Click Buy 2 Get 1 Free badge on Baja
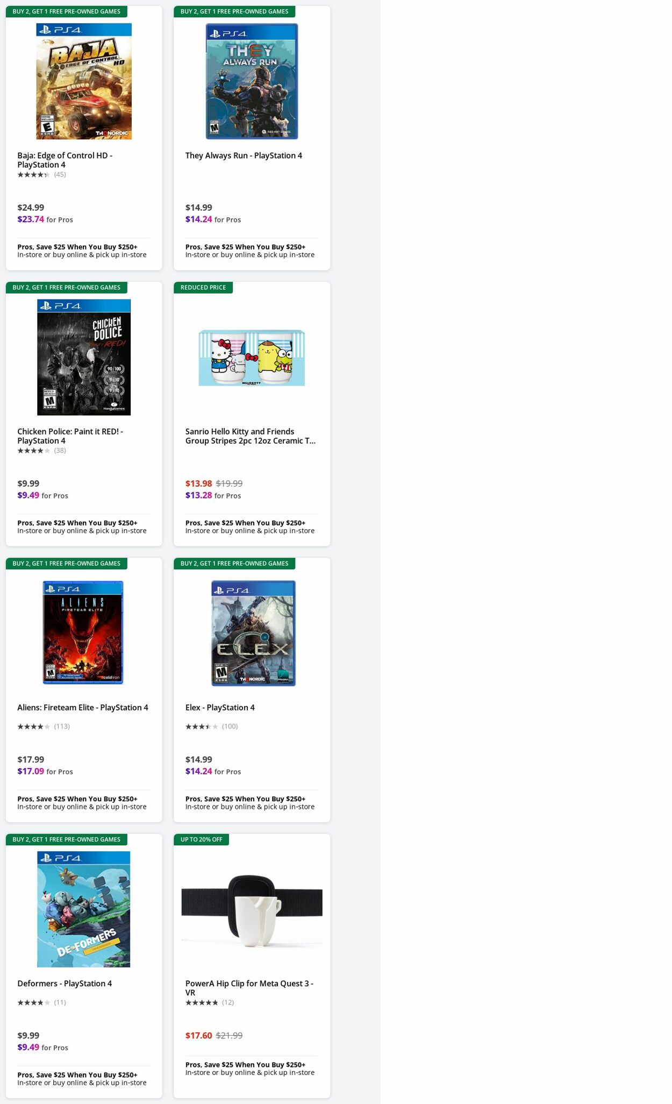Viewport: 672px width, 1104px height. point(67,11)
